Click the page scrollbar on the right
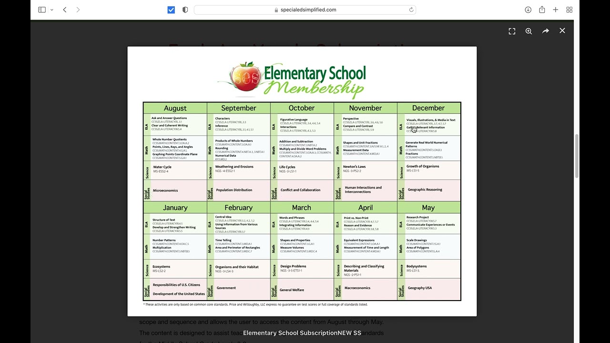Image resolution: width=610 pixels, height=343 pixels. click(x=577, y=156)
